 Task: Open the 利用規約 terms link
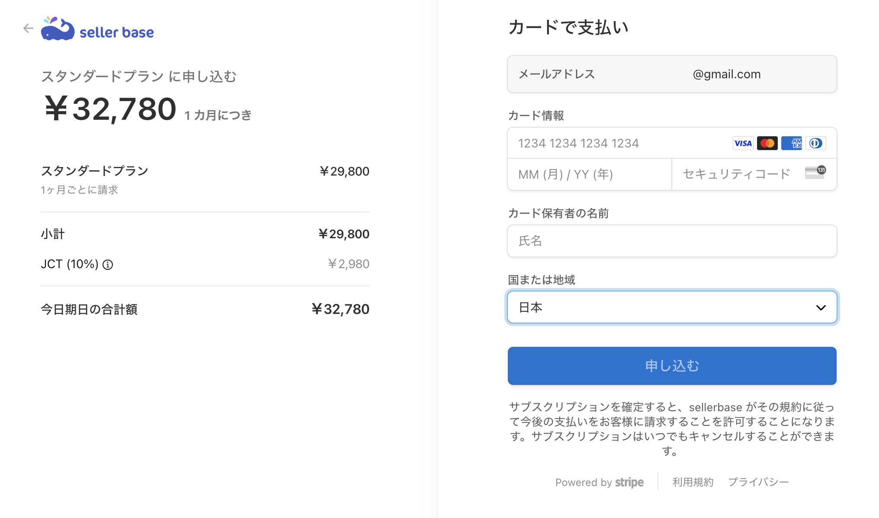(x=693, y=482)
